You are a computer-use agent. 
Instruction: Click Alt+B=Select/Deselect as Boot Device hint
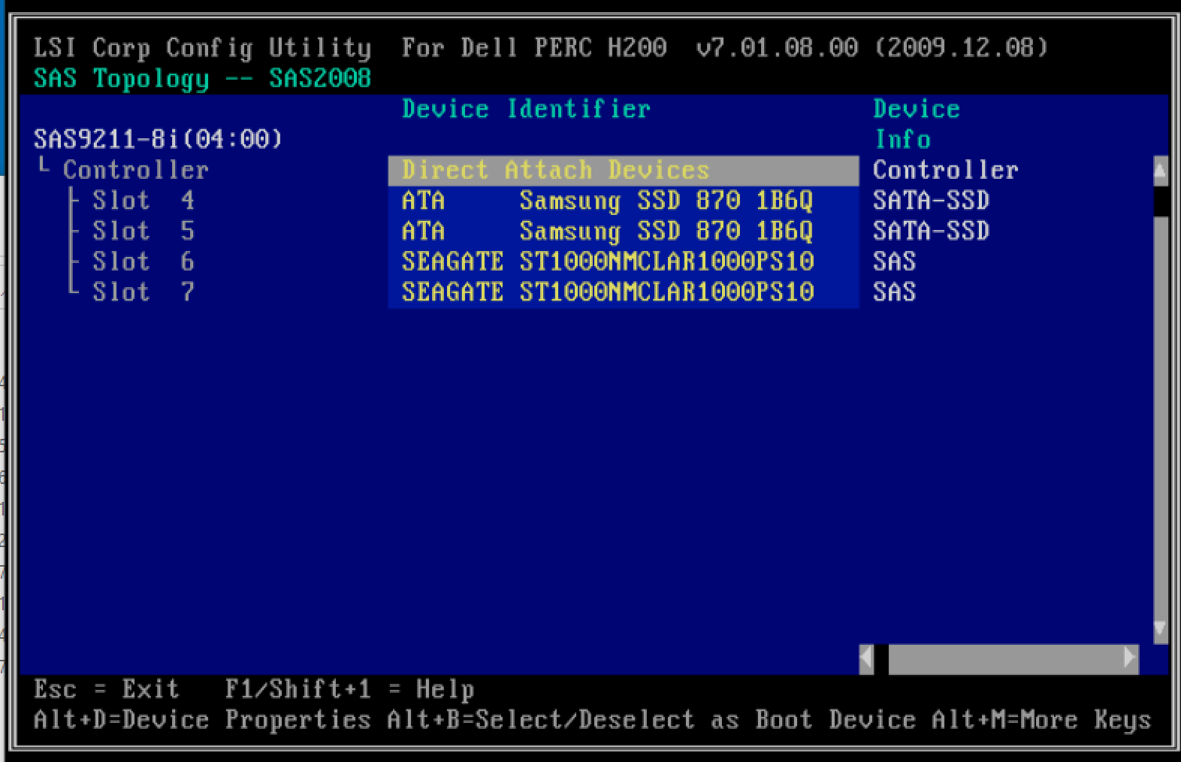(651, 720)
